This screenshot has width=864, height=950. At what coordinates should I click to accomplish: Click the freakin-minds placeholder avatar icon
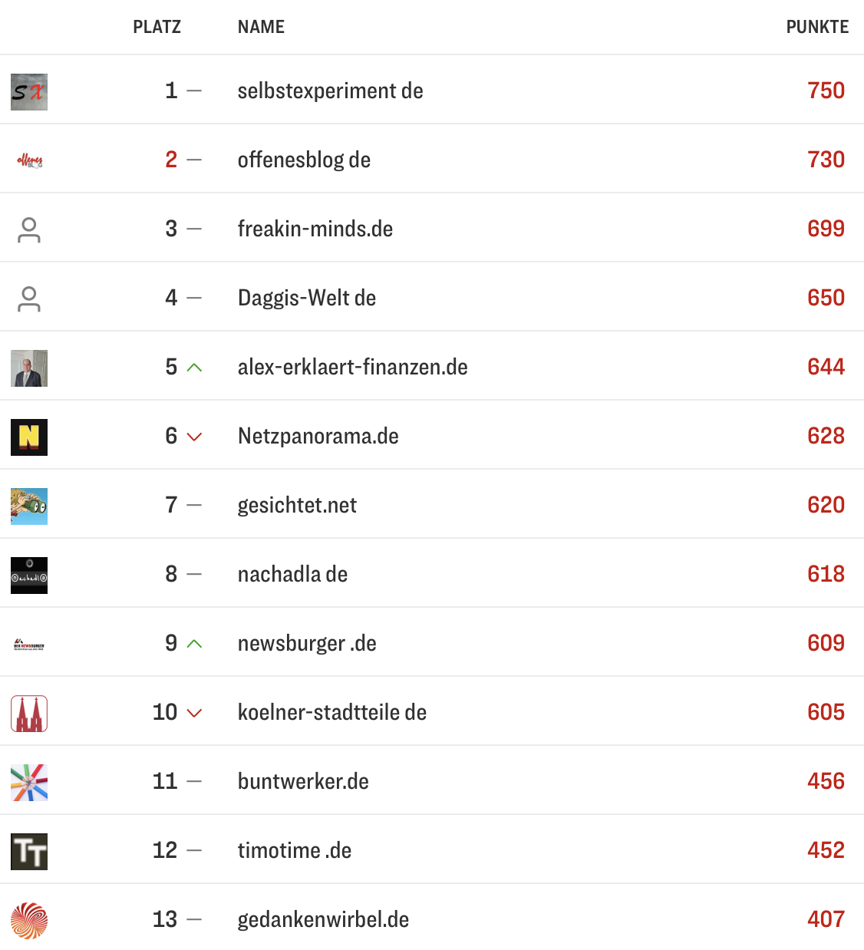pyautogui.click(x=29, y=230)
